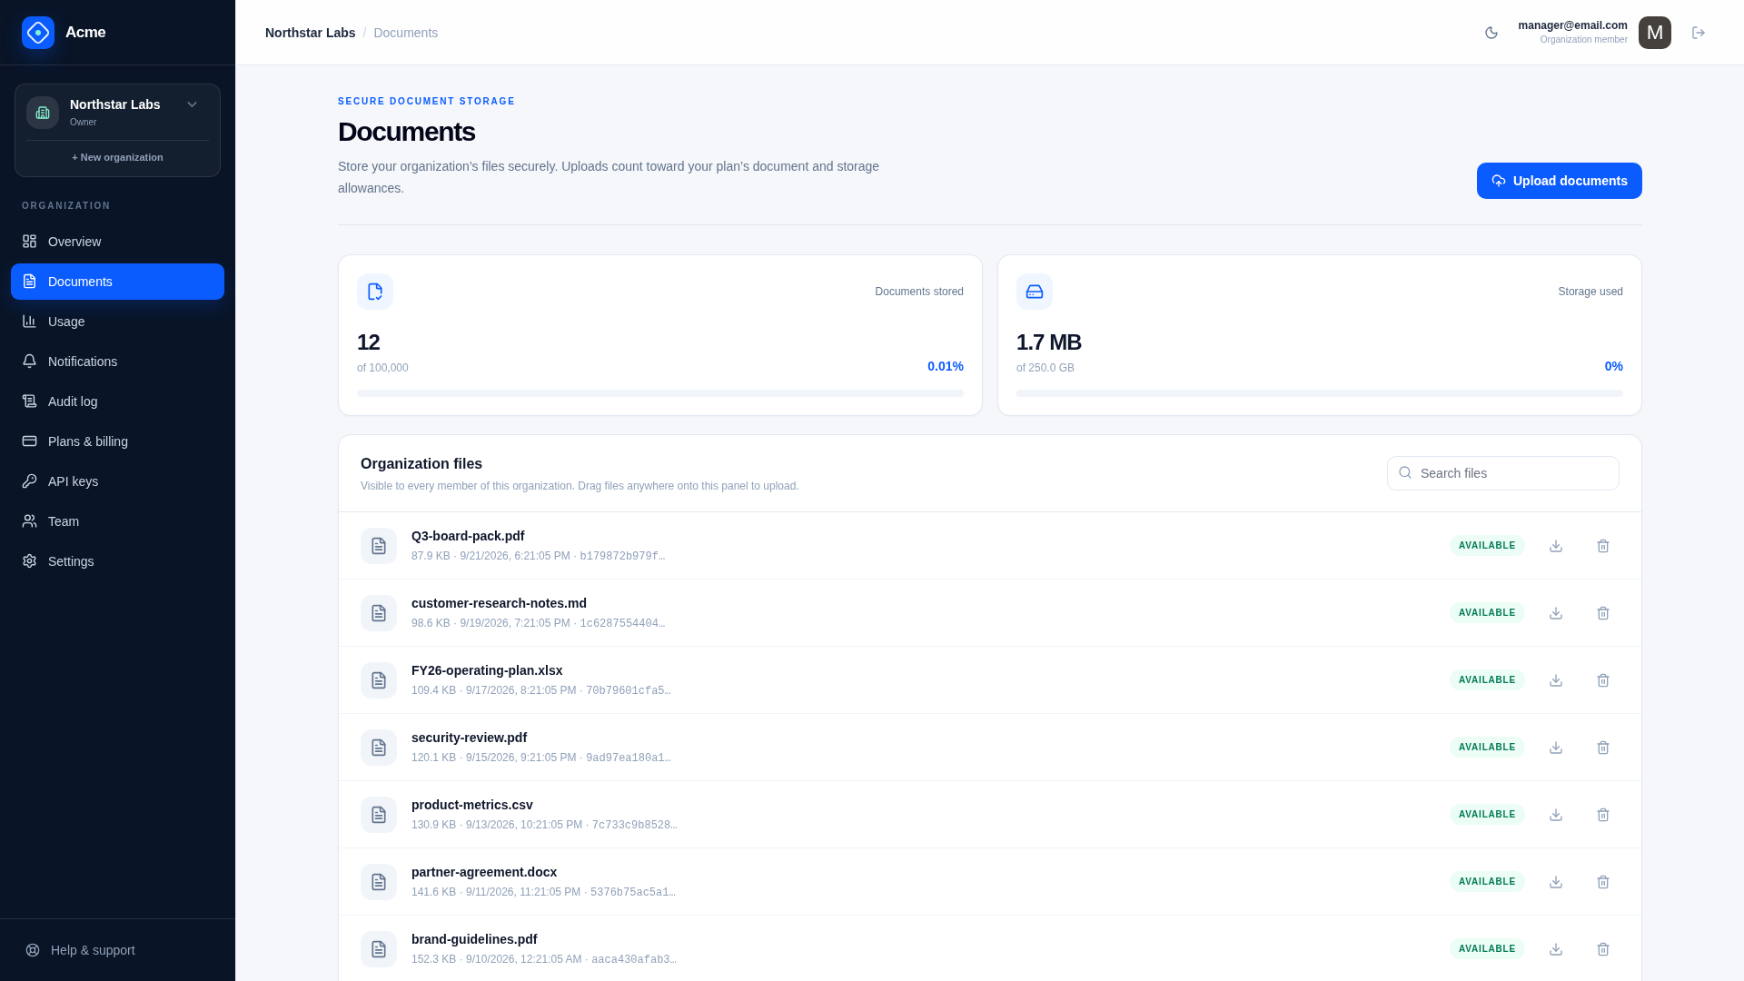Click AVAILABLE badge for partner-agreement.docx

click(x=1487, y=882)
